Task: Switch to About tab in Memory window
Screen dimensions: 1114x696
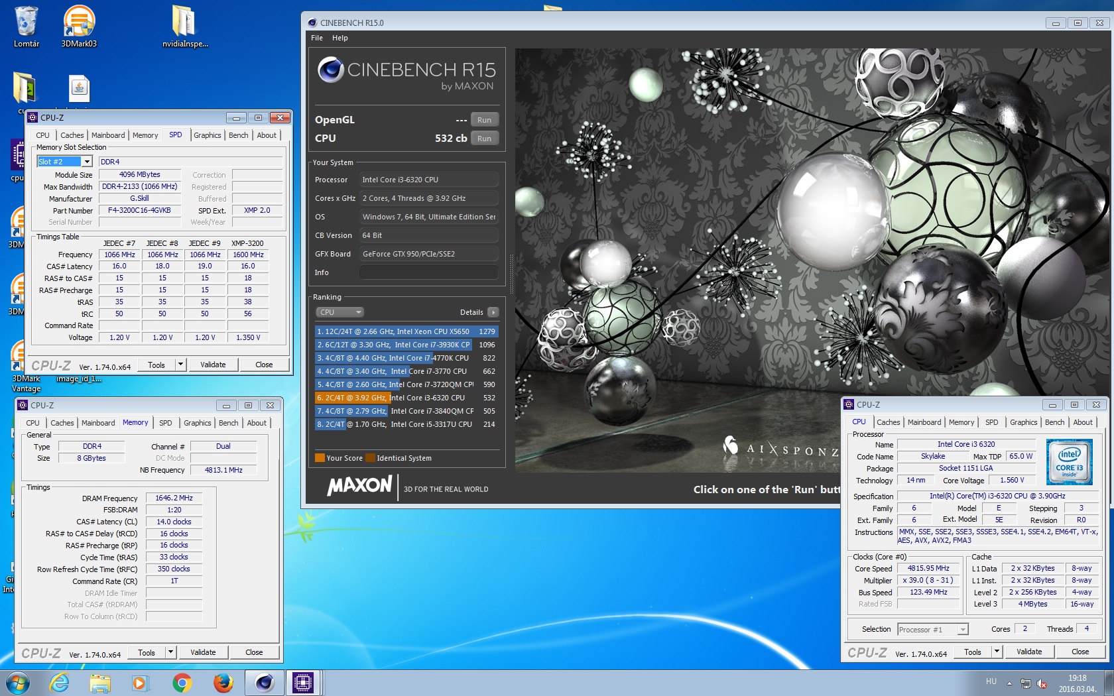Action: [x=257, y=423]
